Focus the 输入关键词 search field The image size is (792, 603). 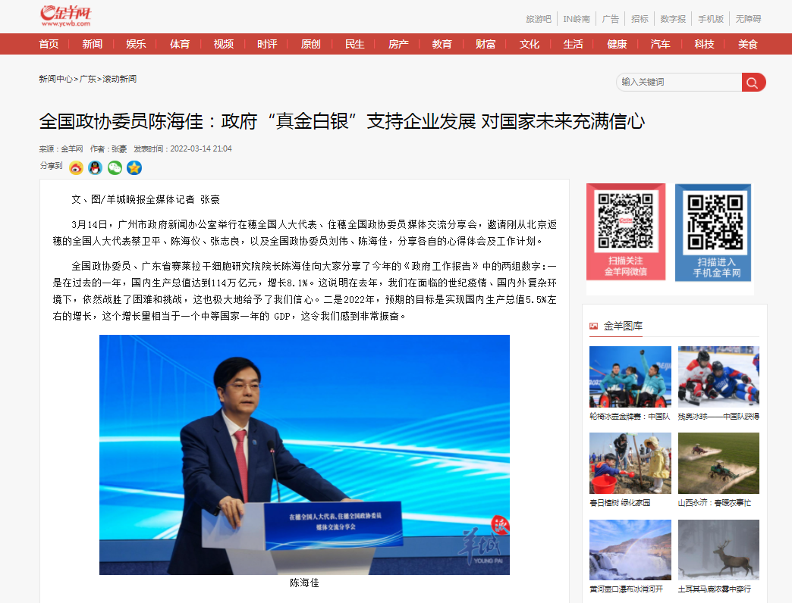[x=679, y=82]
